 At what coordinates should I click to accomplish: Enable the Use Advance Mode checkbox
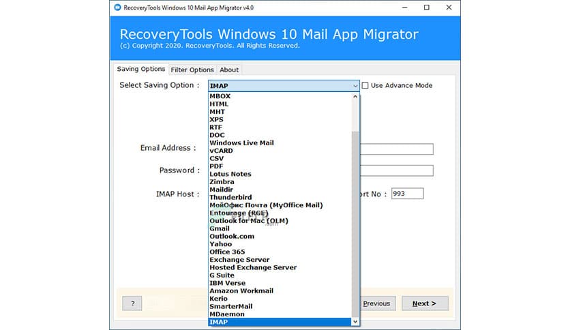365,85
